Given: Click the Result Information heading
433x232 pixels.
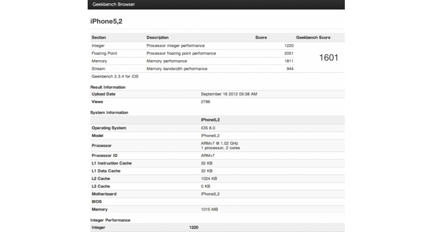Looking at the screenshot, I should click(x=108, y=87).
